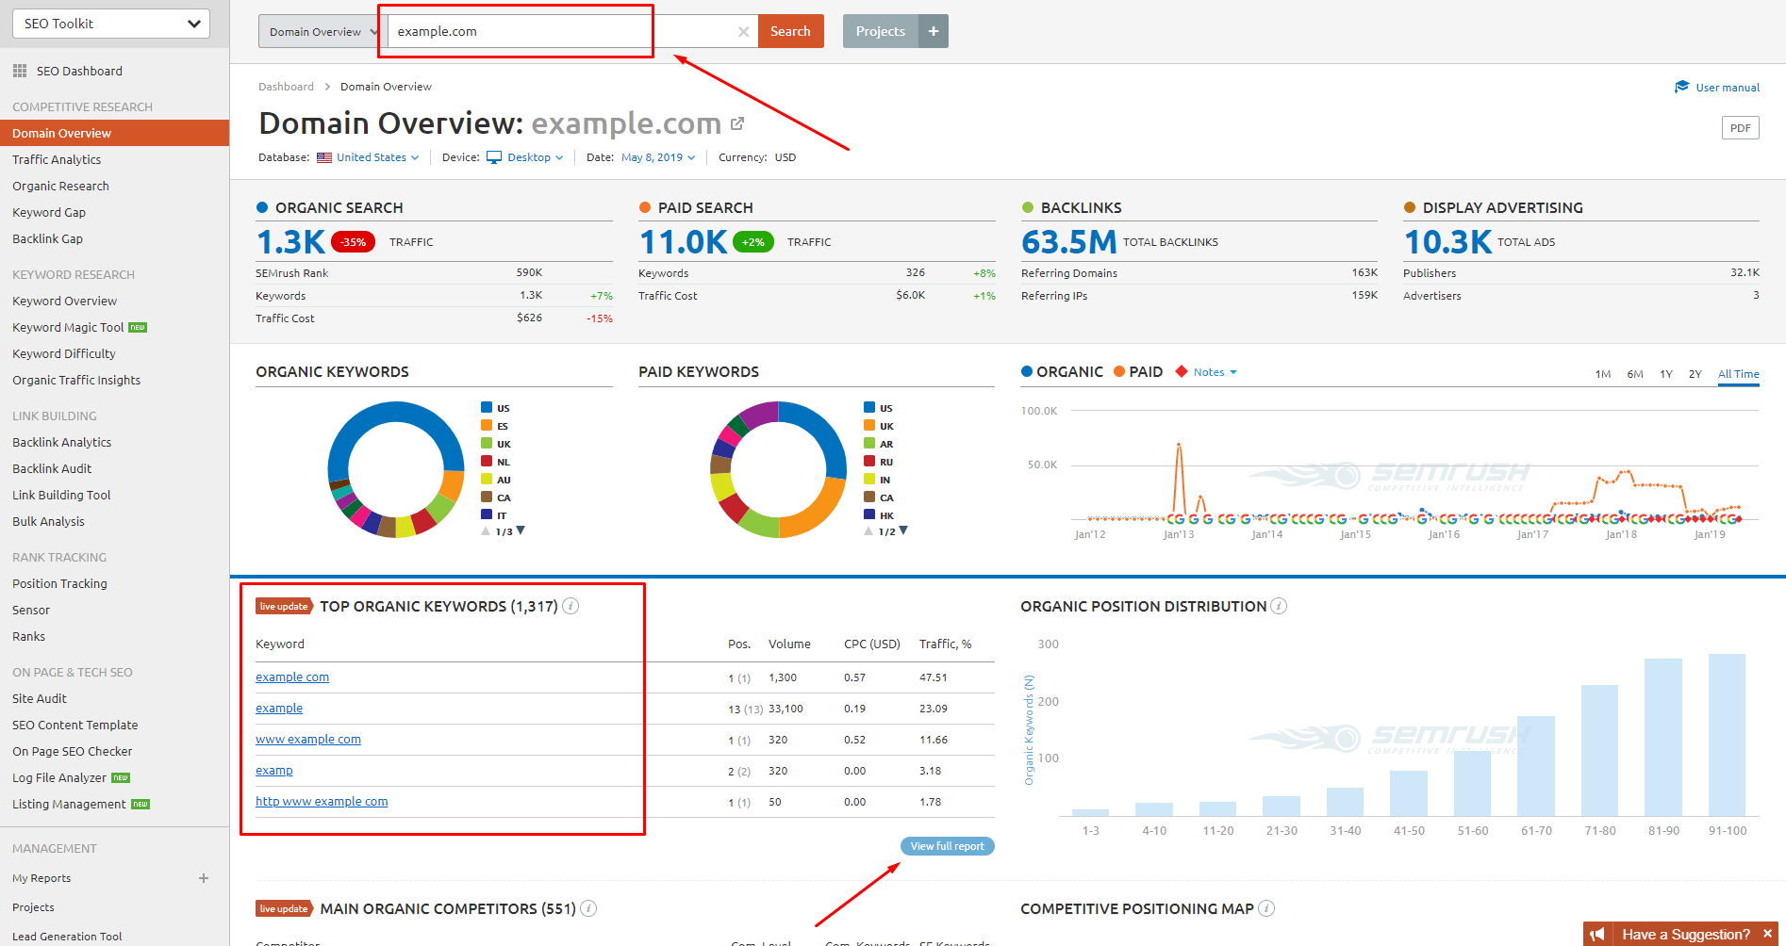Open Site Audit in sidebar
This screenshot has height=946, width=1786.
pyautogui.click(x=40, y=698)
